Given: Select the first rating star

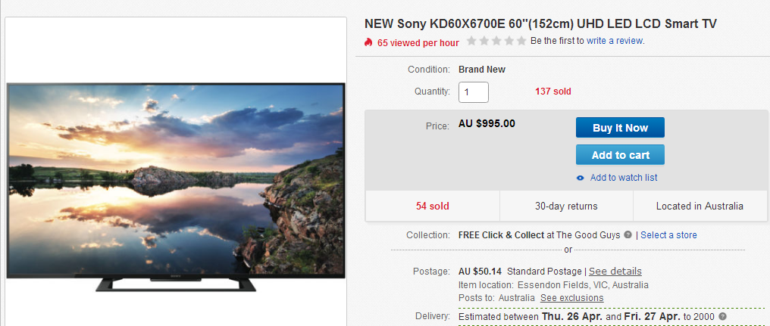Looking at the screenshot, I should pos(471,41).
